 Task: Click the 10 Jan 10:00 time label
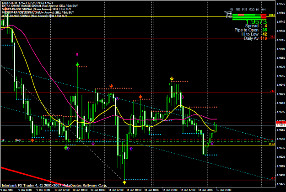click(80, 190)
